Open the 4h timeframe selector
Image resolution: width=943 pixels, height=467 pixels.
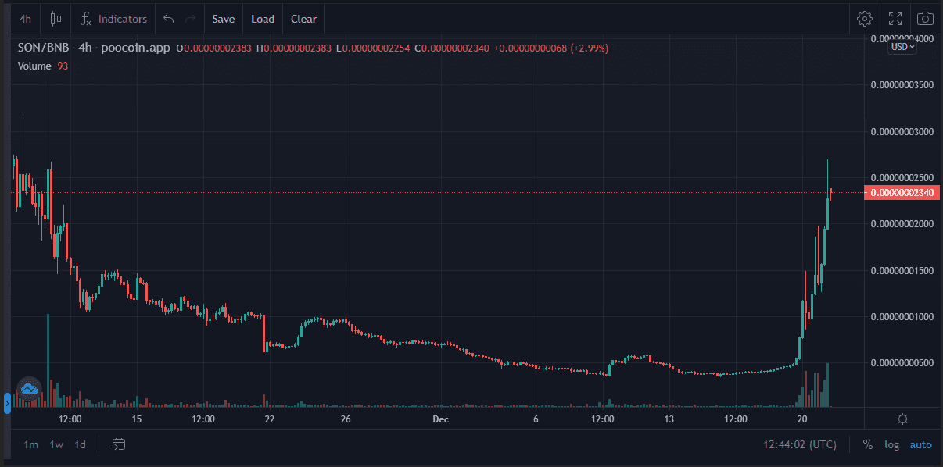24,18
